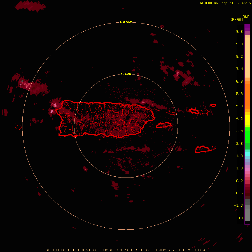Click the 8.2 value on the color scale
This screenshot has height=252, width=252.
(x=239, y=56)
